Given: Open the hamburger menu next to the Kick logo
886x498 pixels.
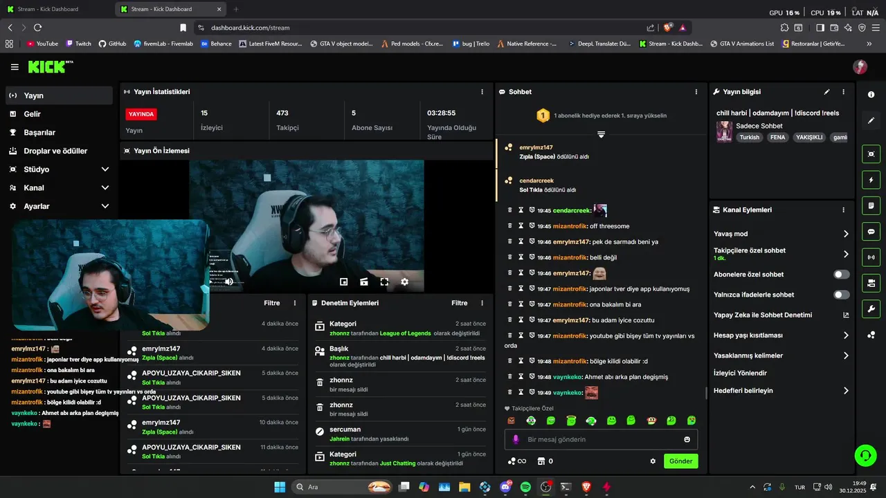Looking at the screenshot, I should click(x=15, y=67).
